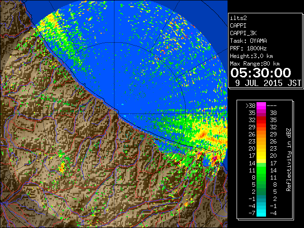Image resolution: width=304 pixels, height=228 pixels.
Task: Pick the purple 35–38 dBZ legend band
Action: tap(261, 113)
